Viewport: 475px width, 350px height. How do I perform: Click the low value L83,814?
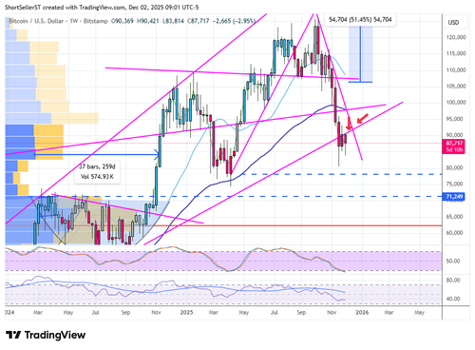[x=173, y=21]
